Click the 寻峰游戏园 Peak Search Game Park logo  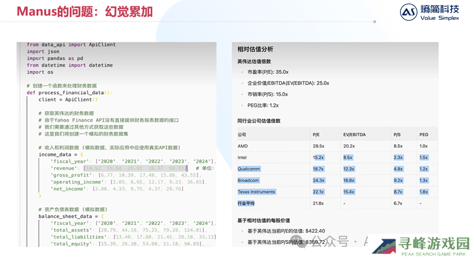point(421,246)
